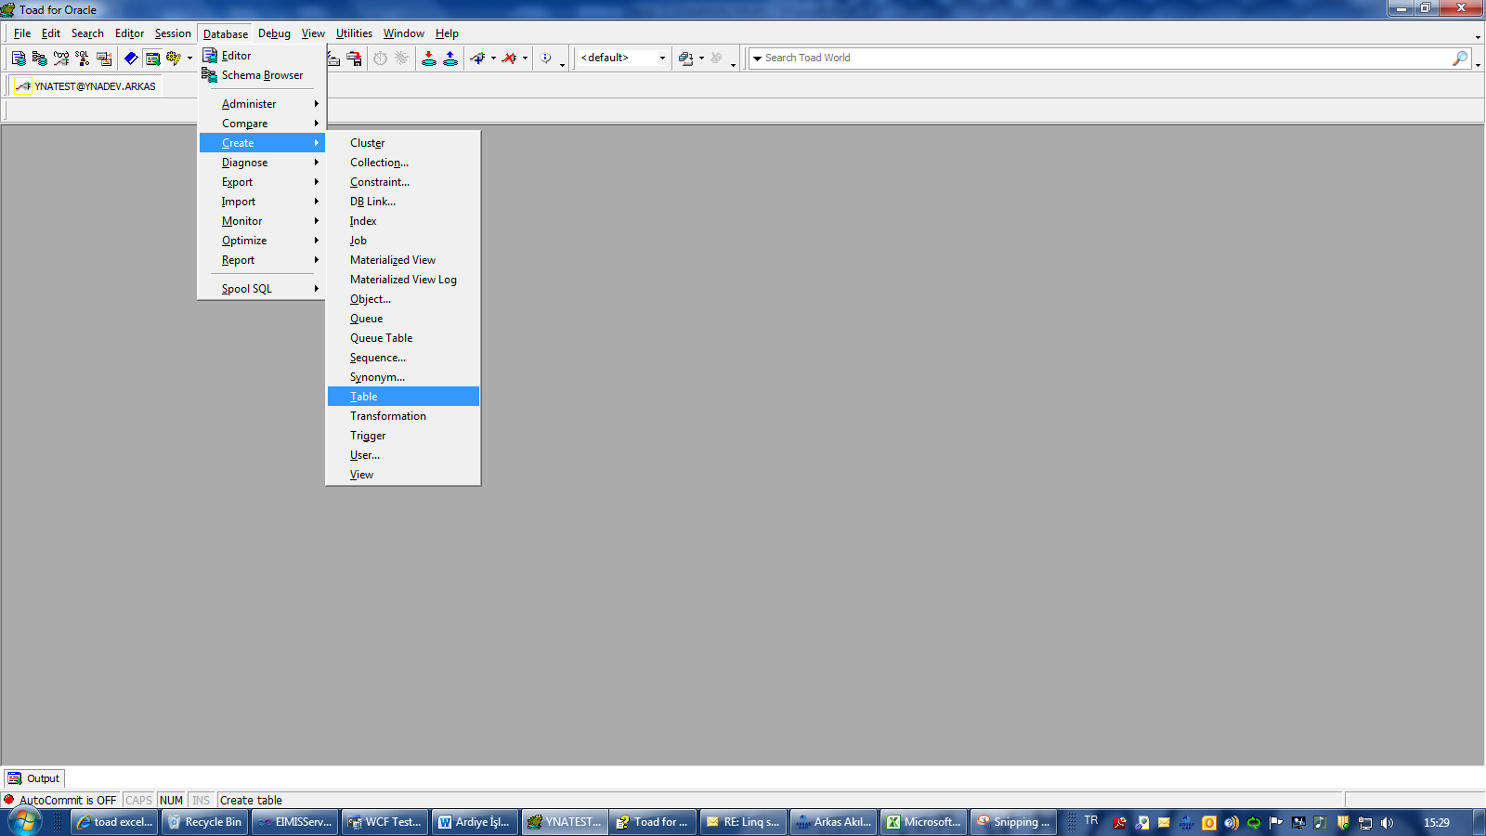The width and height of the screenshot is (1486, 836).
Task: Click the Rollback blue-arrow-up icon
Action: tap(450, 58)
